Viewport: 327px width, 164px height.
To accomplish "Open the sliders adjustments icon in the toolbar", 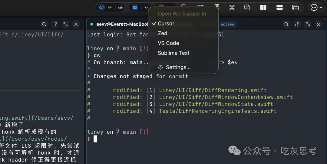I will click(120, 8).
